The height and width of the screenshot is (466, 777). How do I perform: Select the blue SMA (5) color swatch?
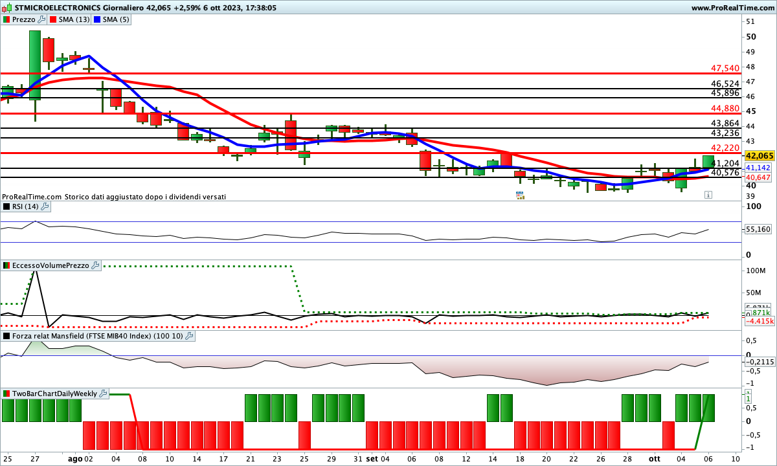pyautogui.click(x=96, y=19)
